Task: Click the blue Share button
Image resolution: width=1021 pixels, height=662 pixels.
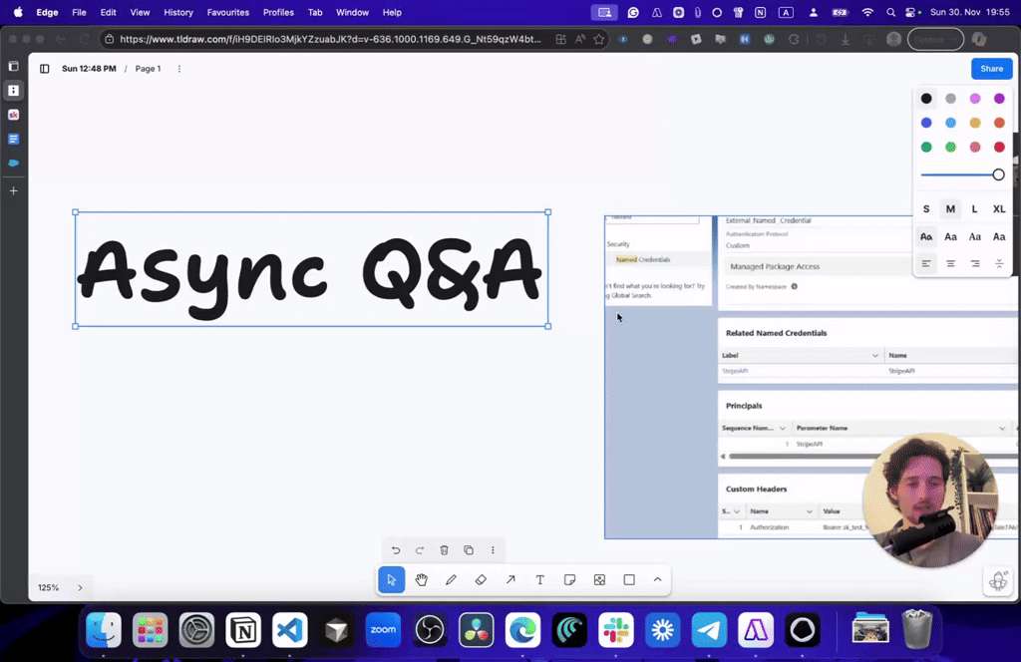Action: coord(991,68)
